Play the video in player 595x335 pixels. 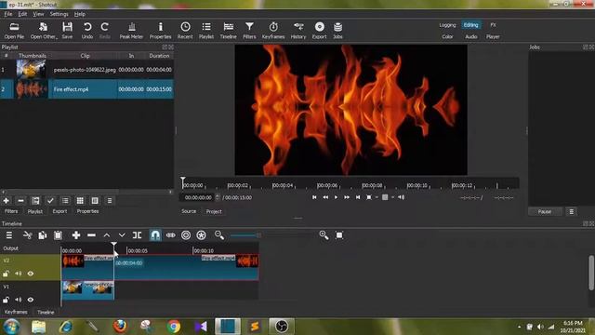pyautogui.click(x=336, y=197)
